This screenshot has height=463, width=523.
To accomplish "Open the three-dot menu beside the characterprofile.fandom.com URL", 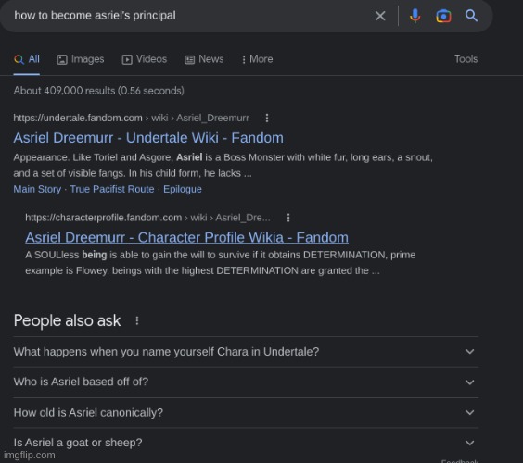I will click(x=288, y=218).
